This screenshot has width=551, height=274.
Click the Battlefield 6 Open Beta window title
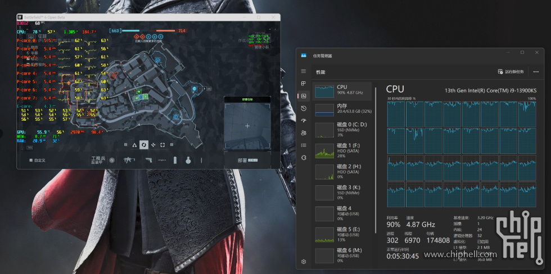coord(44,17)
